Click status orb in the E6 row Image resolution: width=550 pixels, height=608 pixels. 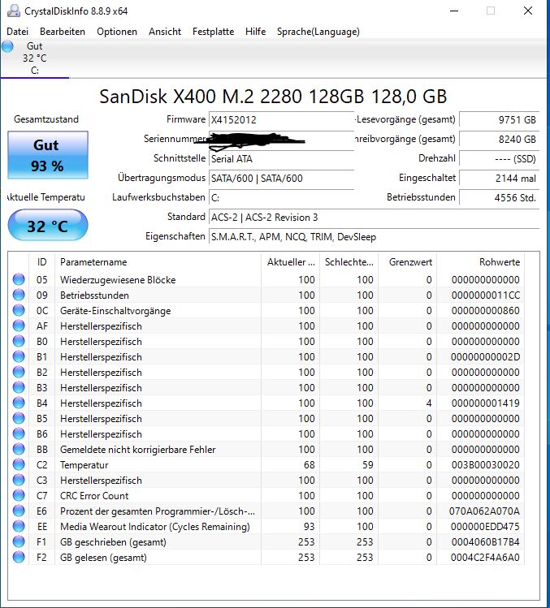pos(19,511)
